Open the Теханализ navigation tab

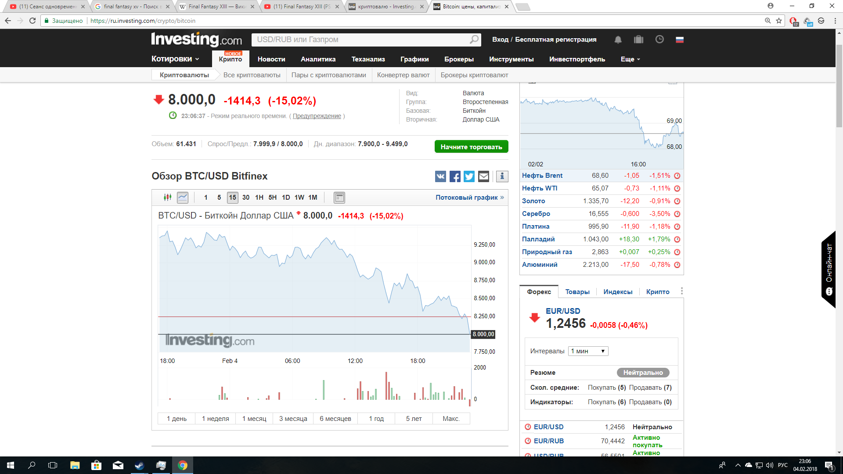(x=368, y=59)
